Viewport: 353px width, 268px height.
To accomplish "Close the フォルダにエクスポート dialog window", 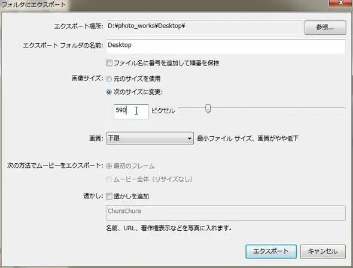I will (340, 3).
